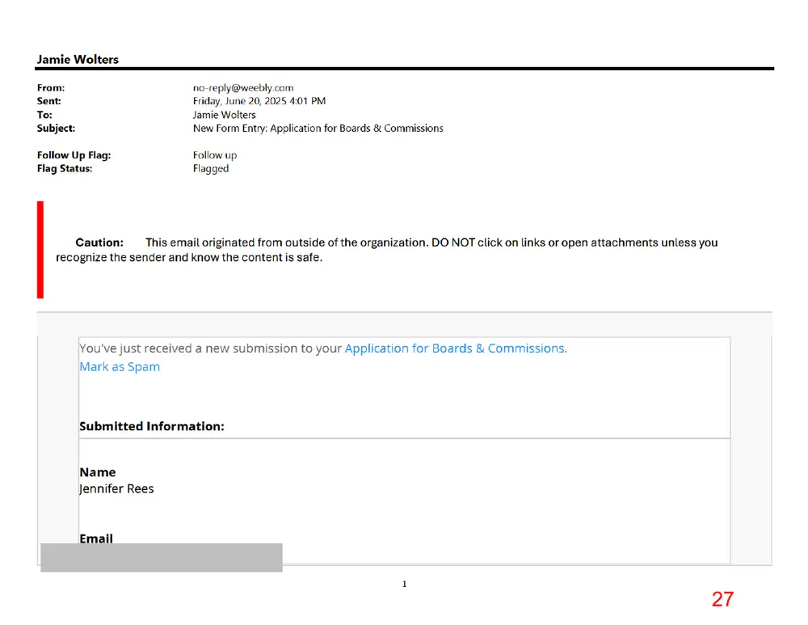Screen dimensions: 808x625
Task: Click the Email field label
Action: tap(96, 538)
